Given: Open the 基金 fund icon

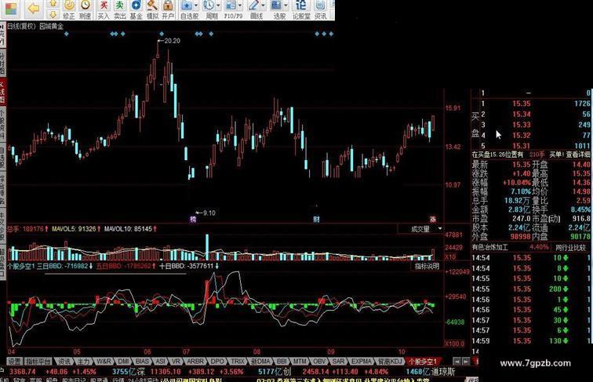Looking at the screenshot, I should pos(136,10).
